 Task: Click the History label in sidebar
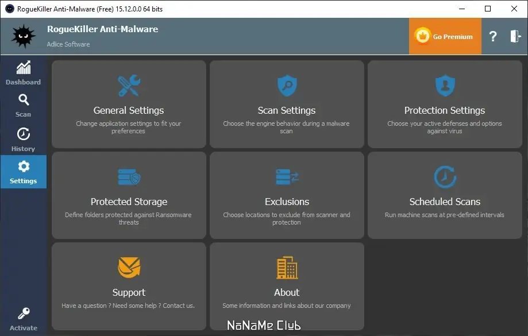point(23,149)
